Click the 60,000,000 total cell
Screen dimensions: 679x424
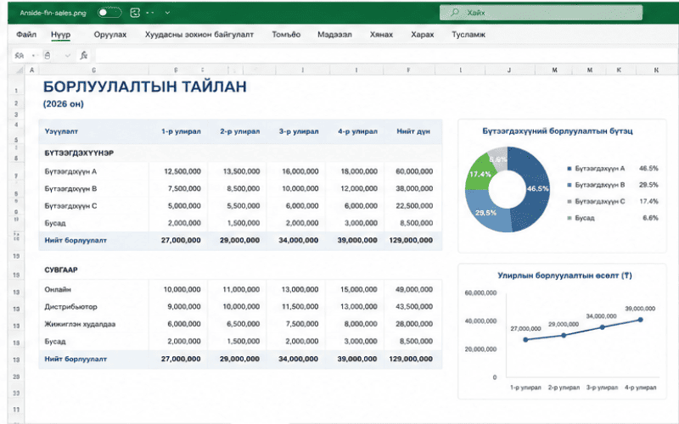[x=414, y=171]
